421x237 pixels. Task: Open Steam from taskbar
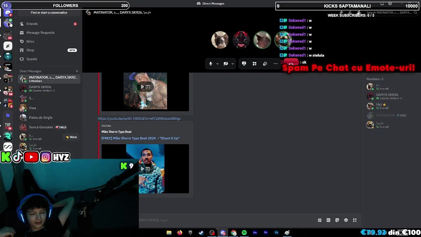[201, 233]
